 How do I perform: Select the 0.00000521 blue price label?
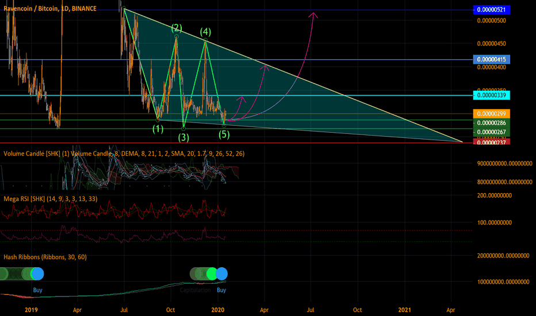491,10
